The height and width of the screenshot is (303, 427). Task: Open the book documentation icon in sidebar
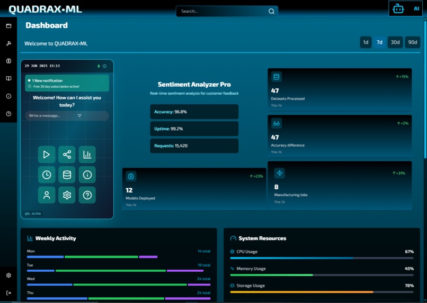click(8, 79)
